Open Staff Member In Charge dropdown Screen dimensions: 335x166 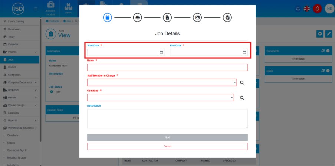pos(161,82)
